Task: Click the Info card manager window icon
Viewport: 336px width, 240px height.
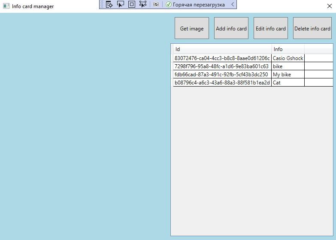Action: click(6, 6)
